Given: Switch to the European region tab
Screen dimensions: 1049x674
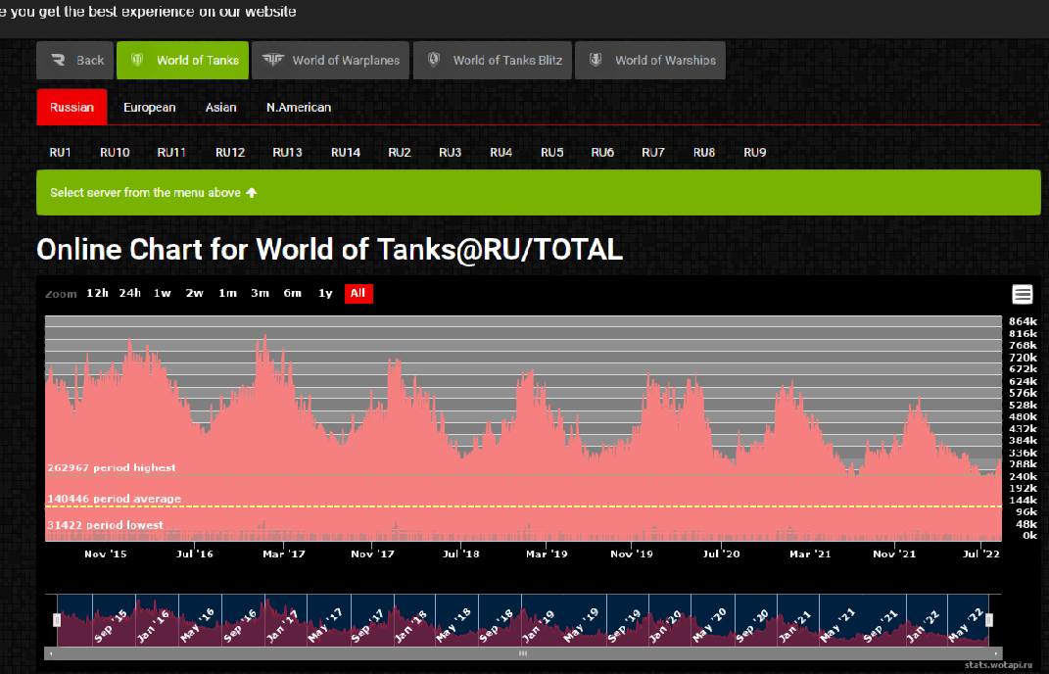Looking at the screenshot, I should pos(149,107).
